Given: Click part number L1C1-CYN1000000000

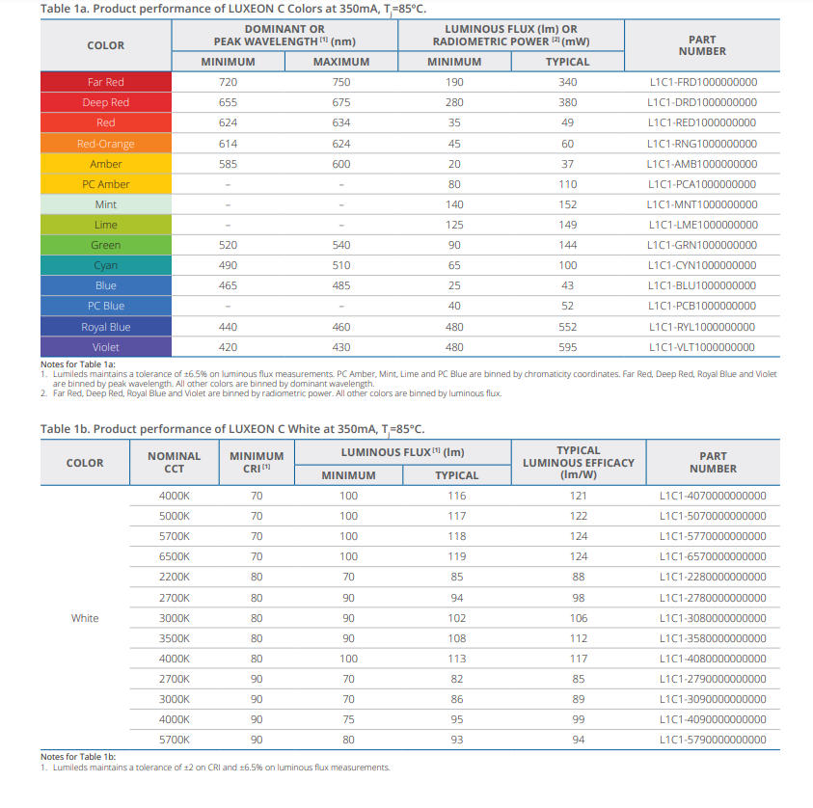Looking at the screenshot, I should [x=702, y=265].
